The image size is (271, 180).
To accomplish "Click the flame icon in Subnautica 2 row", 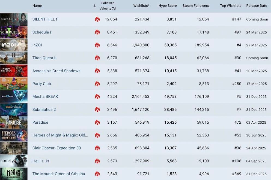I will (x=97, y=109).
